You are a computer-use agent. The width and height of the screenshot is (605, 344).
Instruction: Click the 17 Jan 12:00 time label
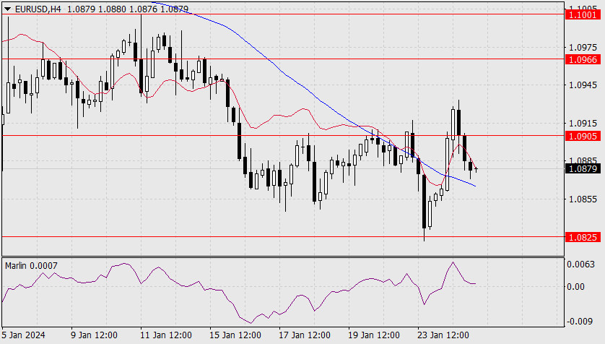305,335
